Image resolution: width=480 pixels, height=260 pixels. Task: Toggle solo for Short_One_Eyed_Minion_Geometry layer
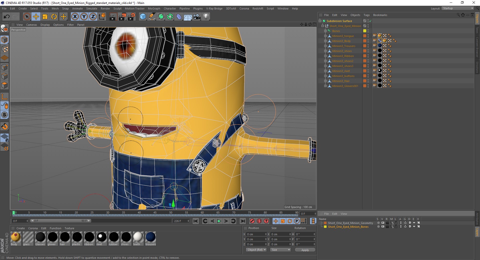click(378, 223)
